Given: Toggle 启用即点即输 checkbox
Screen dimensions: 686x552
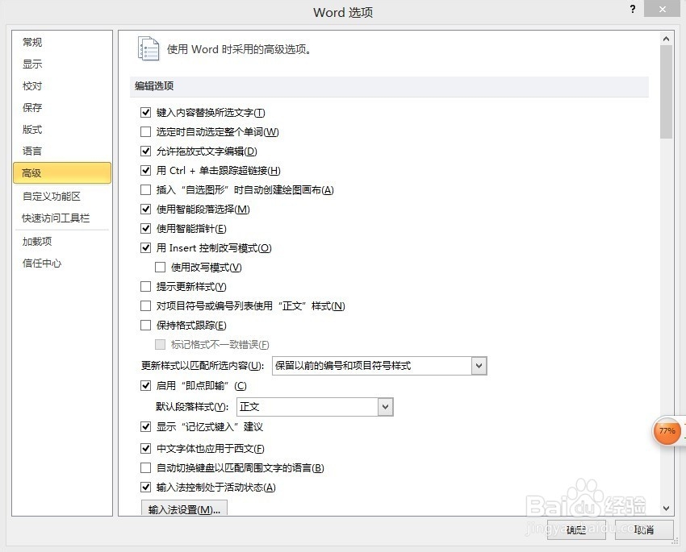Looking at the screenshot, I should [x=146, y=386].
